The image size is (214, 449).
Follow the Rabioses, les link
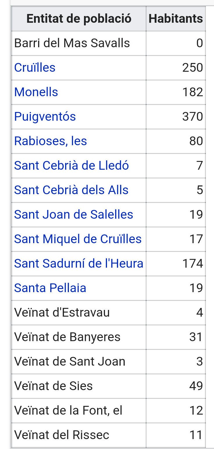[x=50, y=141]
